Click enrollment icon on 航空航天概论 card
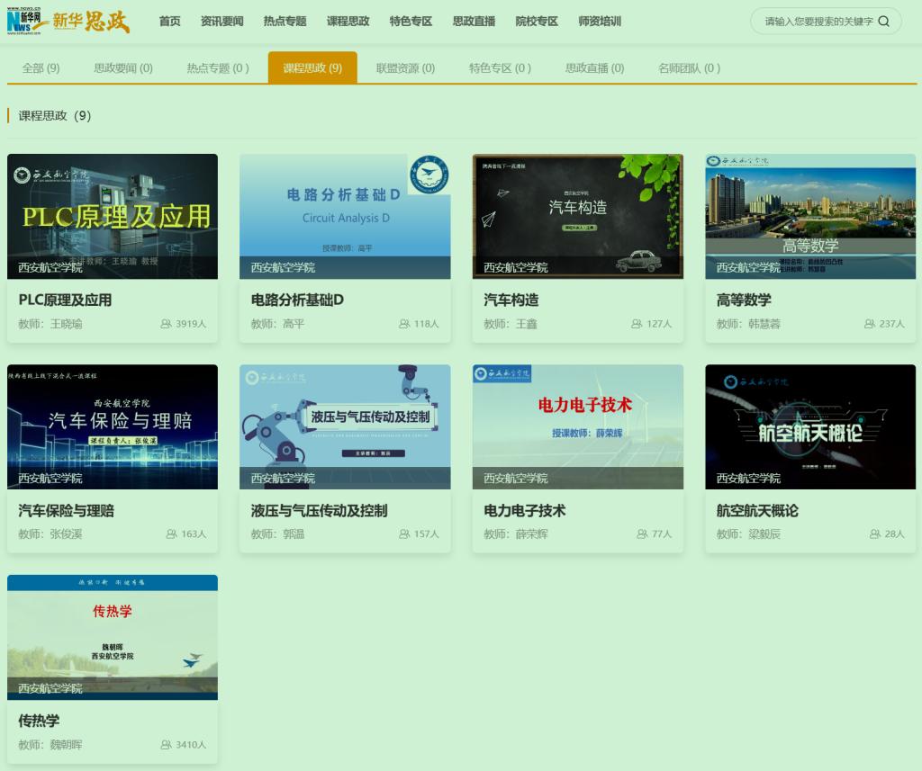This screenshot has width=922, height=771. coord(874,534)
